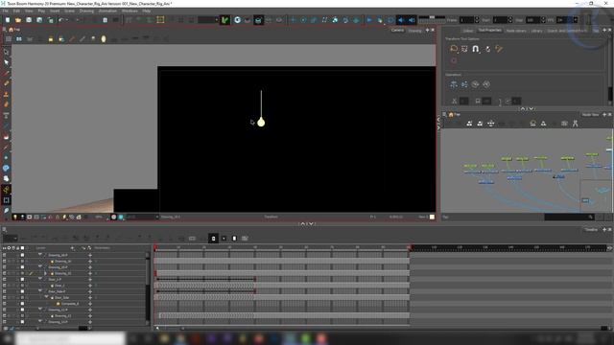
Task: Open the File menu
Action: click(x=6, y=11)
